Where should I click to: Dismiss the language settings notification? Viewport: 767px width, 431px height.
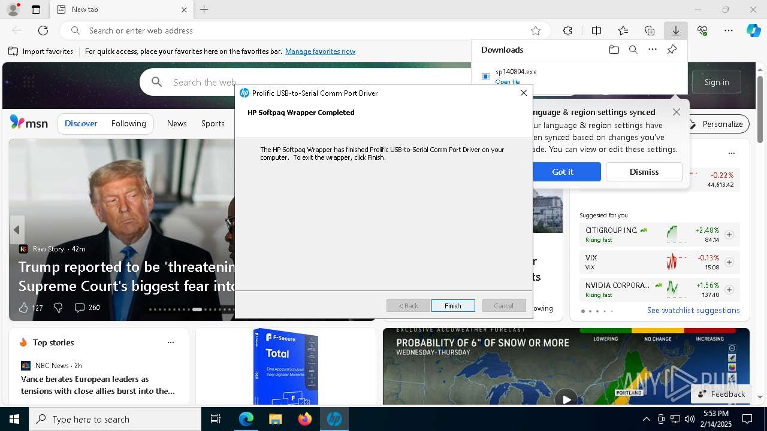pyautogui.click(x=644, y=172)
